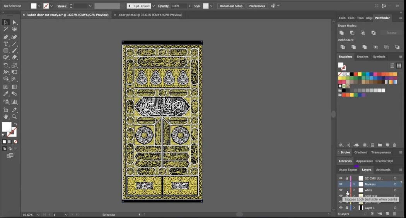Select the Direct Selection tool

[x=14, y=22]
